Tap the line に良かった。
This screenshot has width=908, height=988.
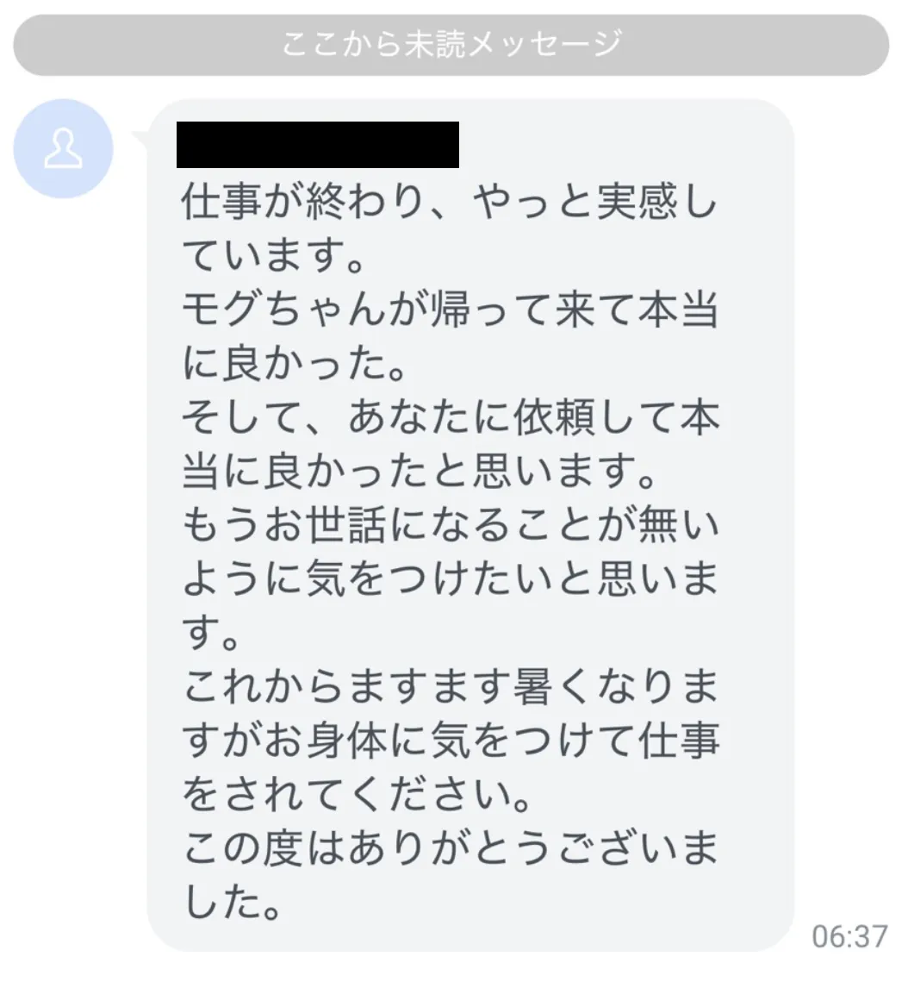tap(295, 364)
